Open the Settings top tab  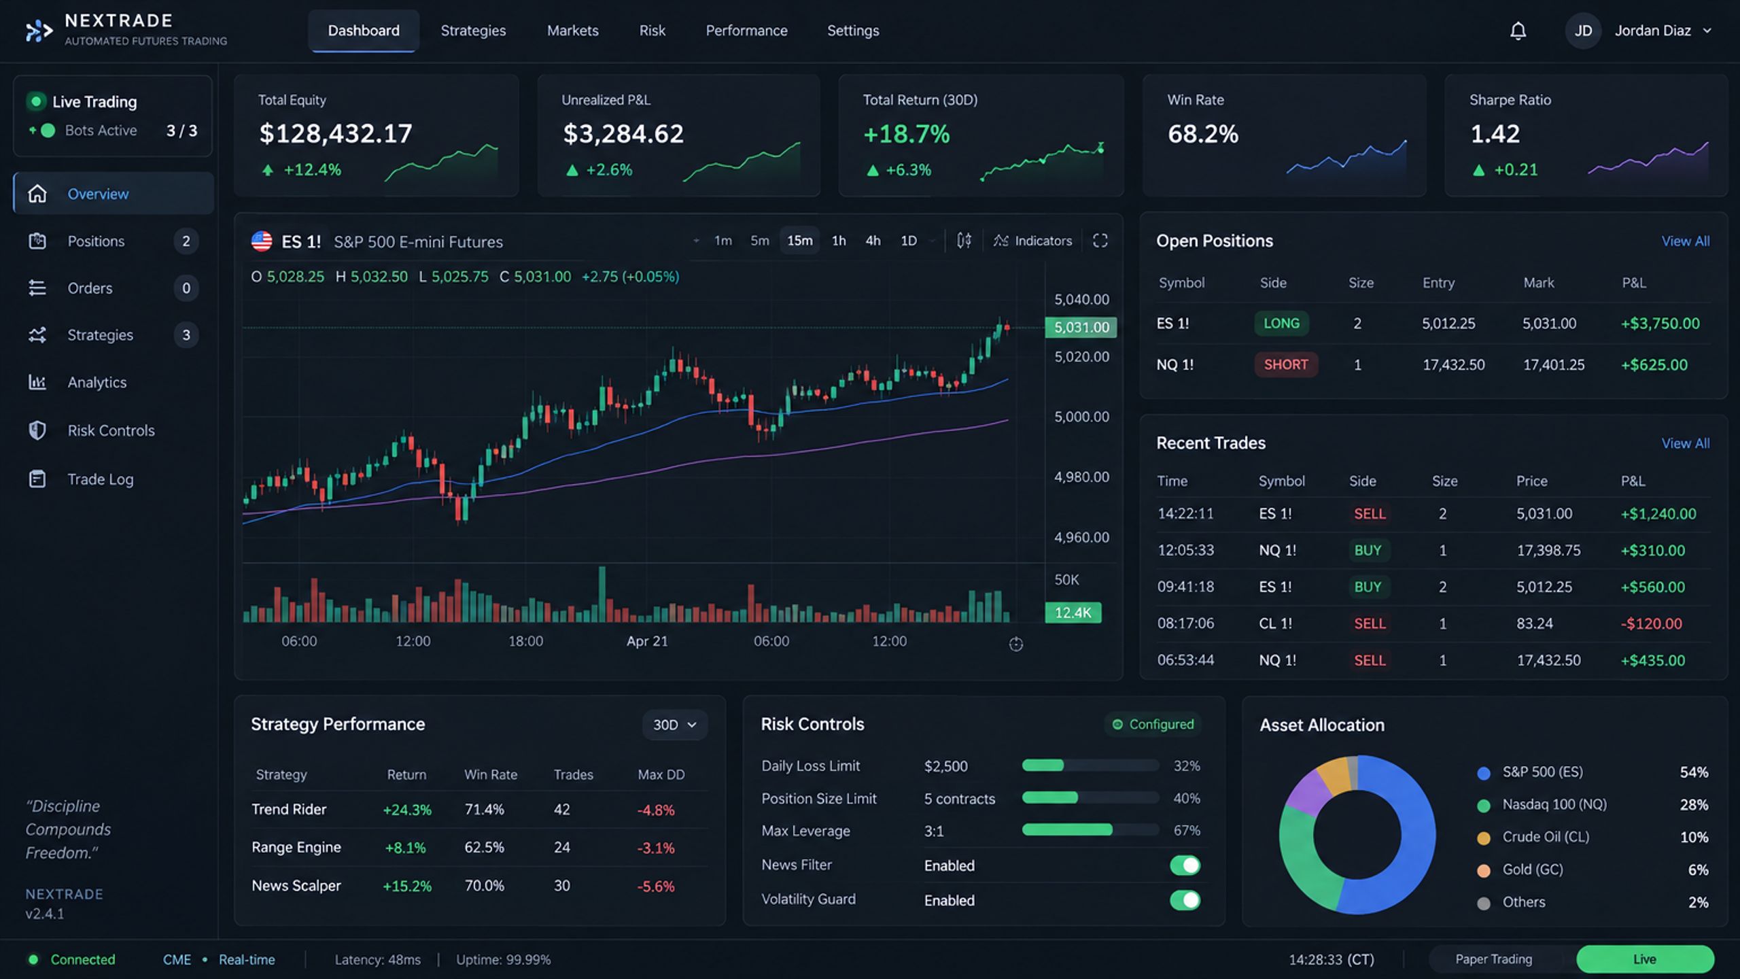(853, 31)
